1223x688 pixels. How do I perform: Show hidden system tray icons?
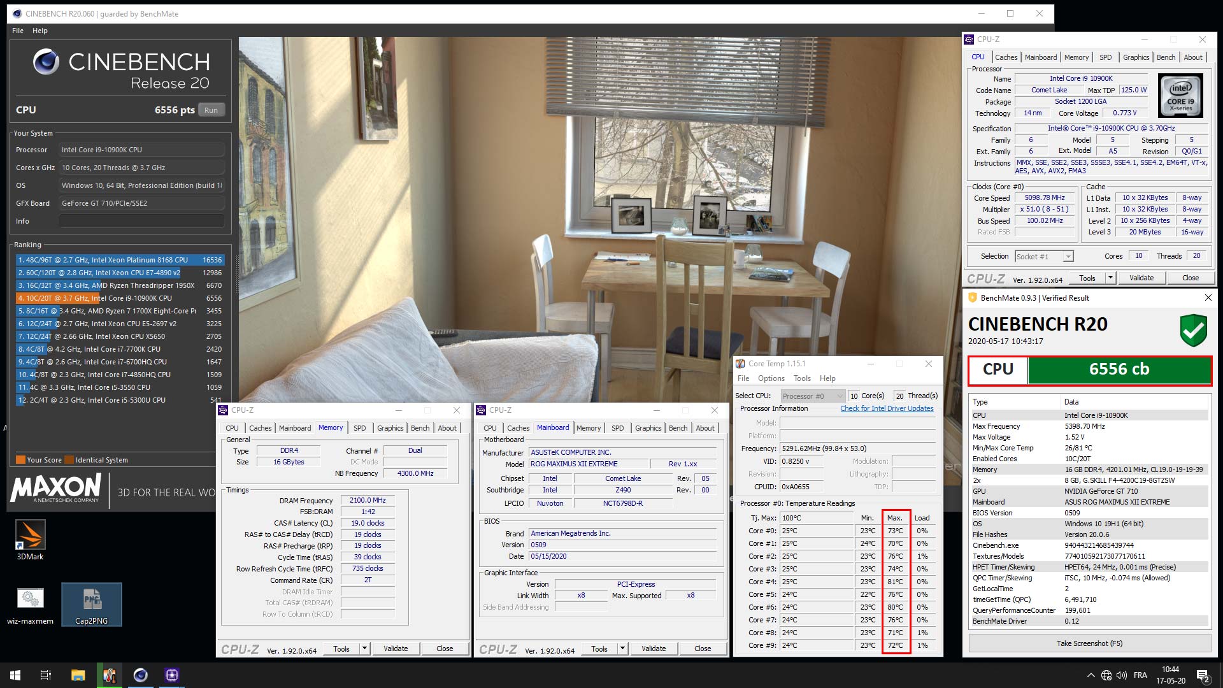coord(1091,675)
